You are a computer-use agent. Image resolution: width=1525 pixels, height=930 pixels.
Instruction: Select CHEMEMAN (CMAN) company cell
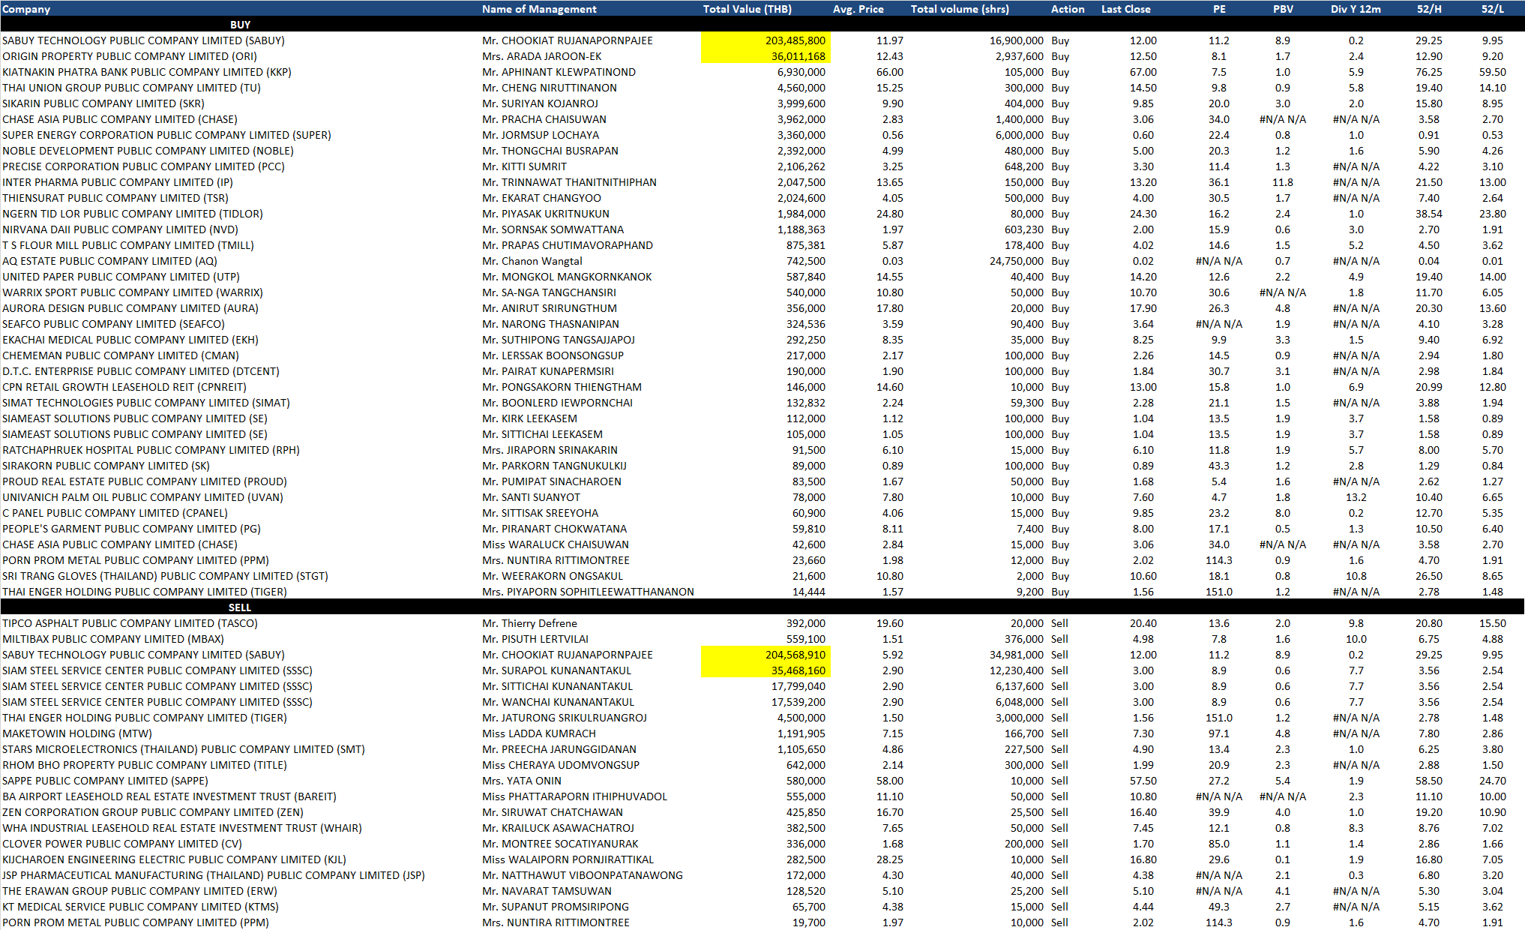point(121,355)
